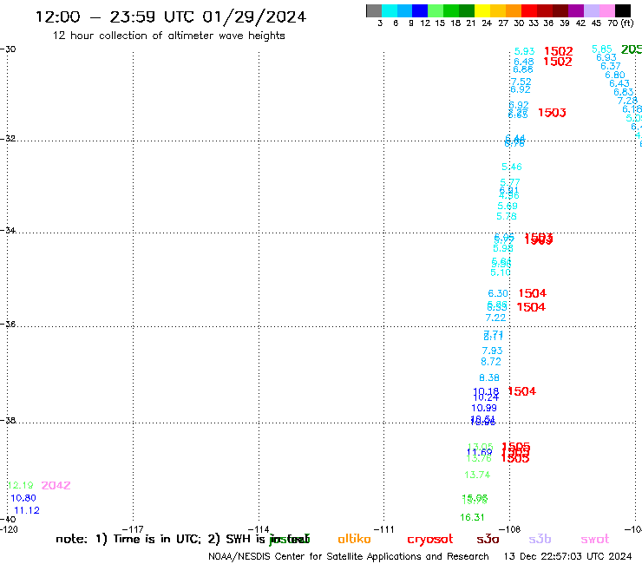The height and width of the screenshot is (564, 642).
Task: Click the 7.28 value on the right track
Action: coord(627,101)
